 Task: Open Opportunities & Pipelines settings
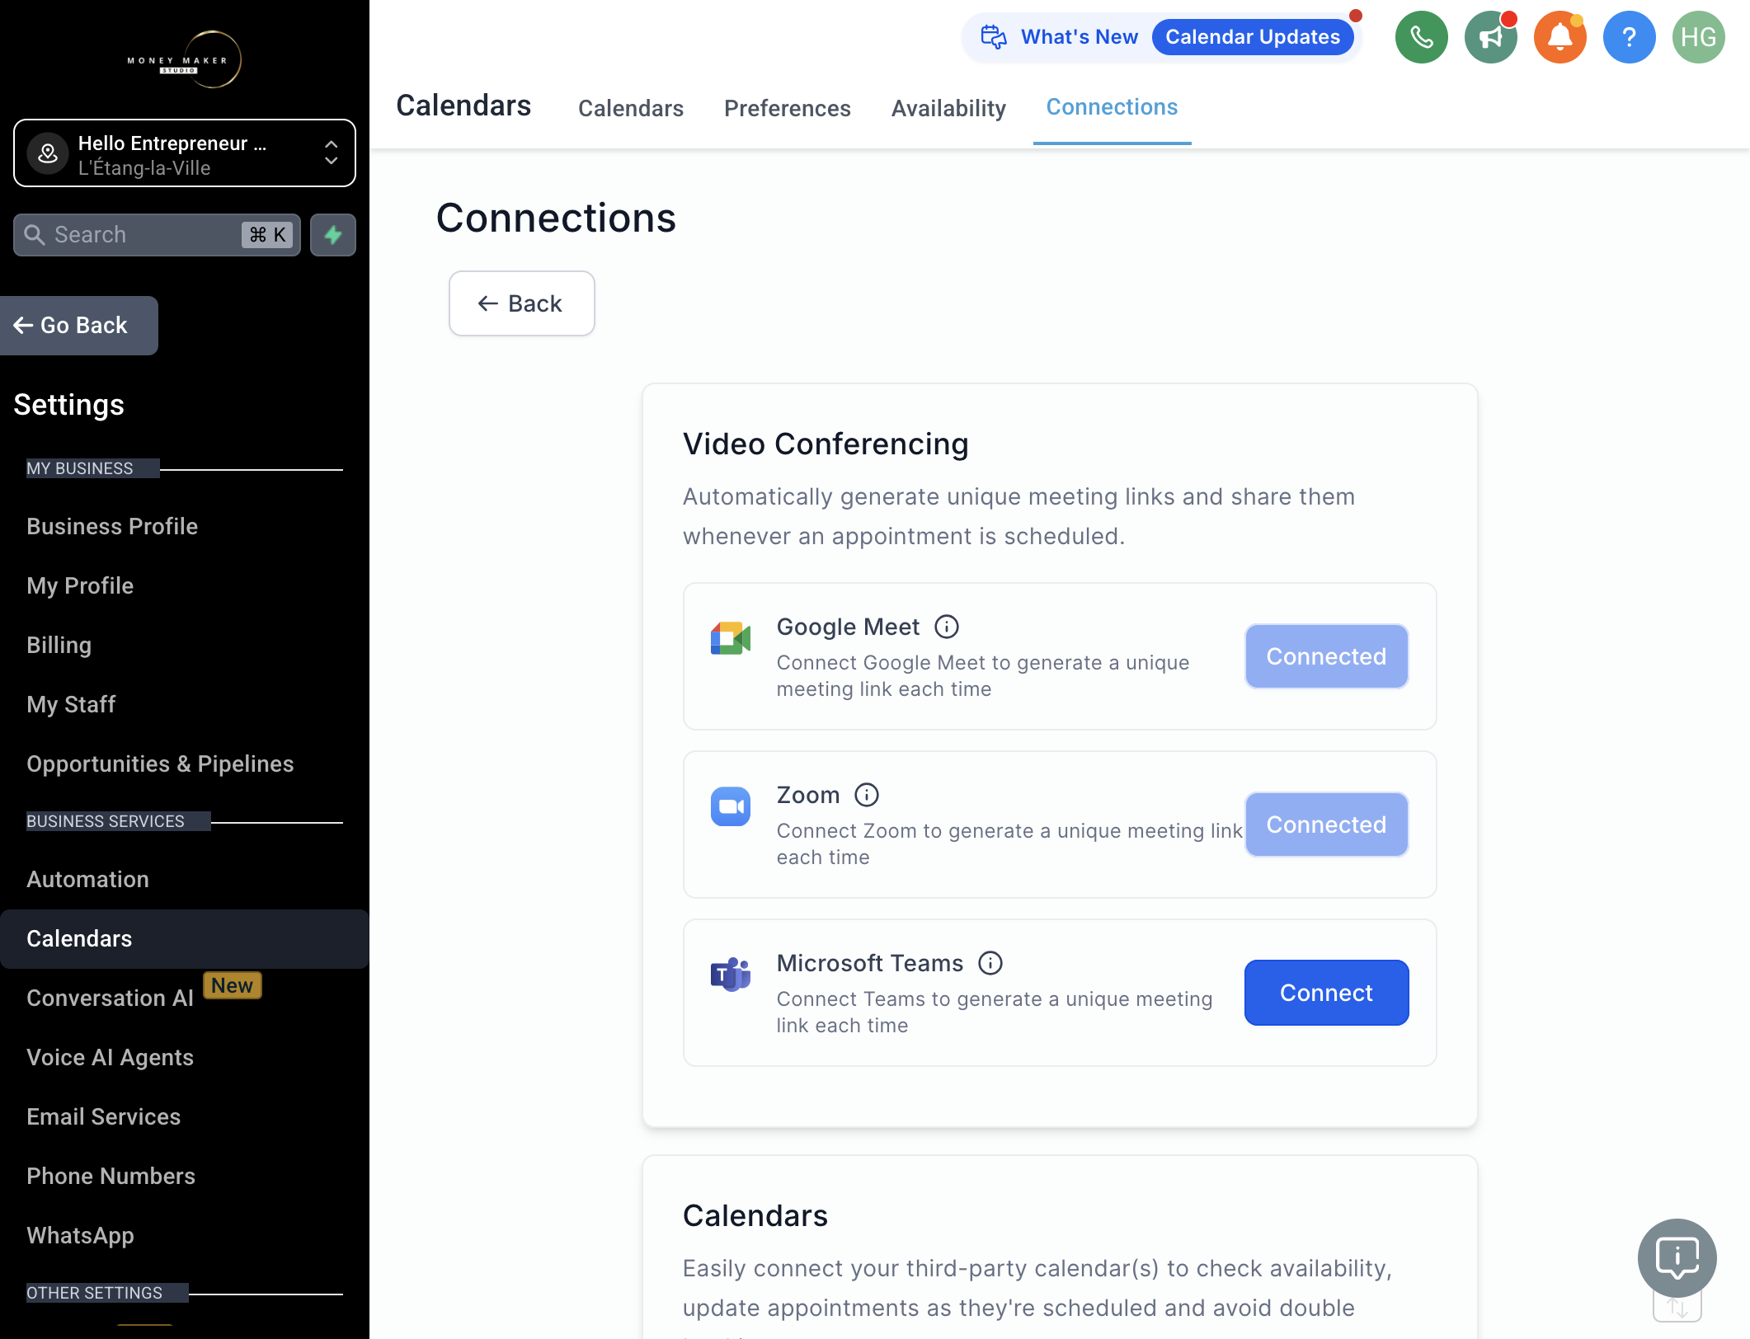(160, 764)
